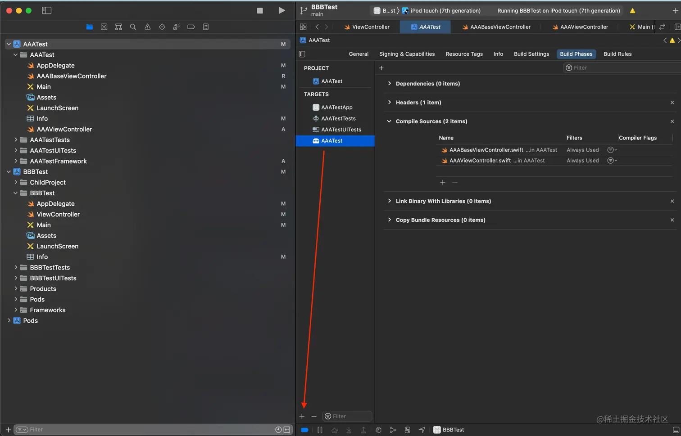The width and height of the screenshot is (681, 436).
Task: Click the Run (play) button
Action: [281, 10]
